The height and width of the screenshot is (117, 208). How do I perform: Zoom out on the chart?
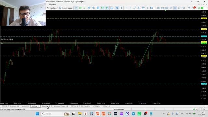(x=94, y=8)
